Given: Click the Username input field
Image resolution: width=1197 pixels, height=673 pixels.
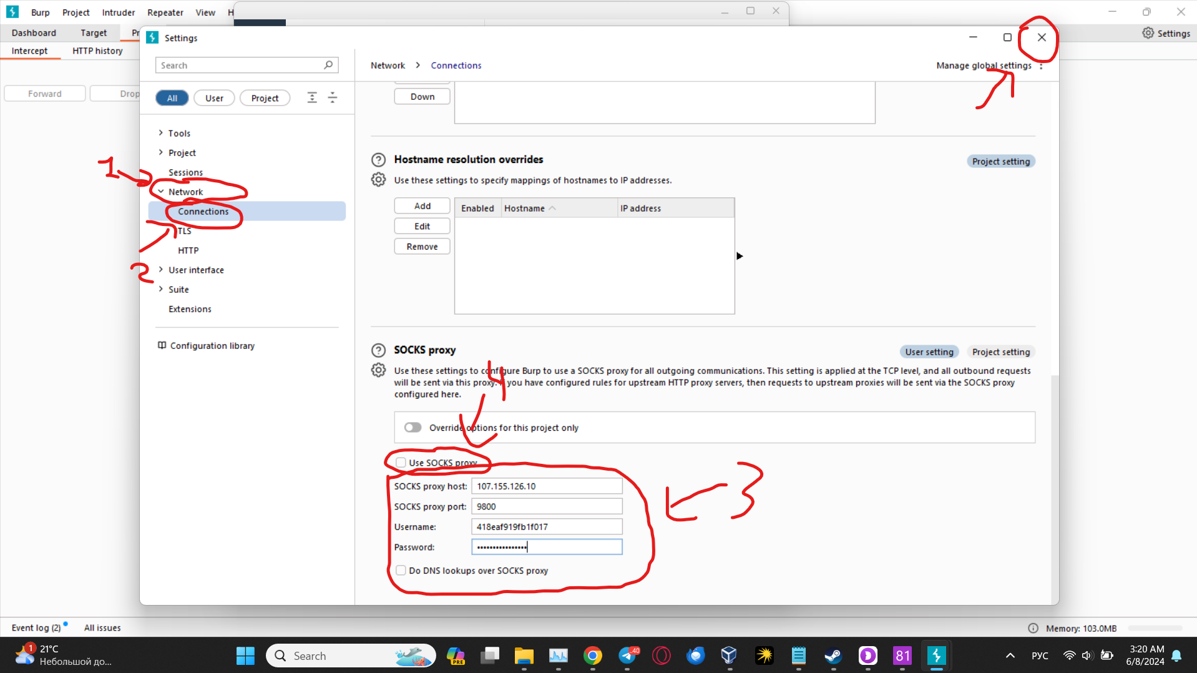Looking at the screenshot, I should (x=547, y=527).
